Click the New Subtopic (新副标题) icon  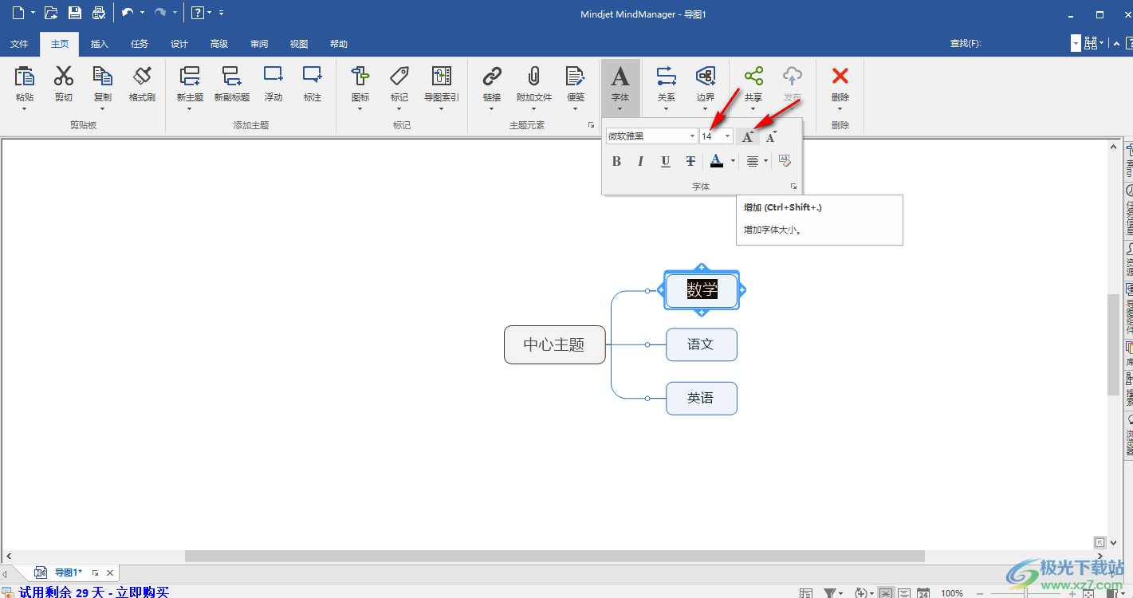click(x=231, y=76)
